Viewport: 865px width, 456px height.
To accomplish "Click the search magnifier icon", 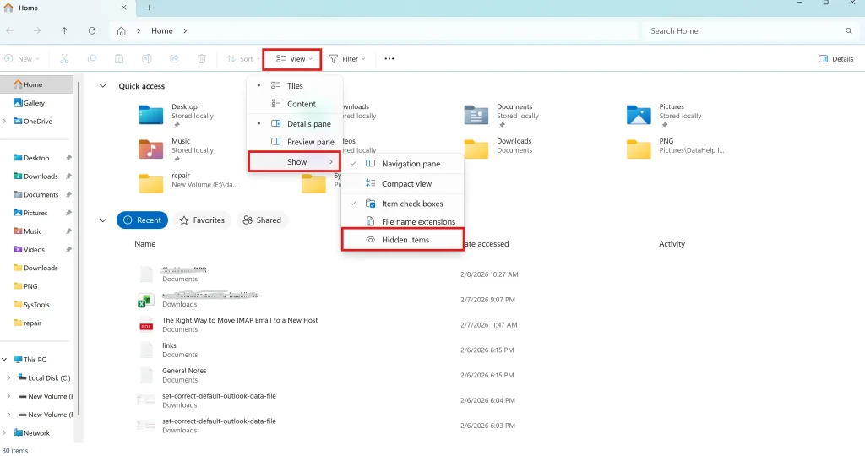I will [848, 31].
